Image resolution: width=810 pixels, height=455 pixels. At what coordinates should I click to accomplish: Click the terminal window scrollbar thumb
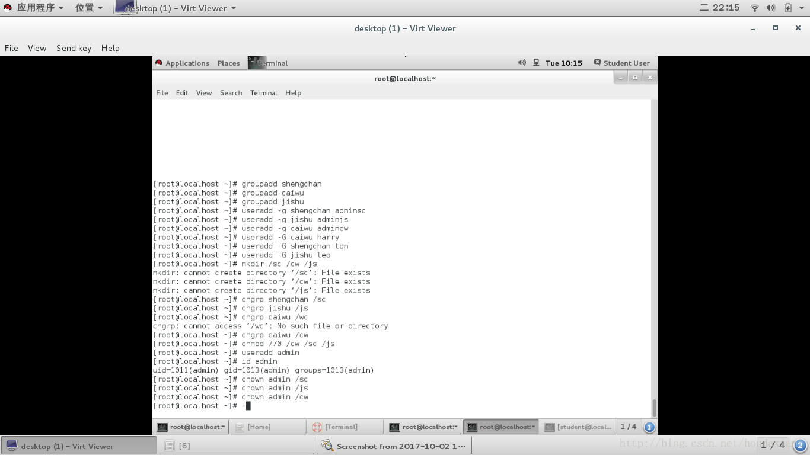tap(654, 408)
